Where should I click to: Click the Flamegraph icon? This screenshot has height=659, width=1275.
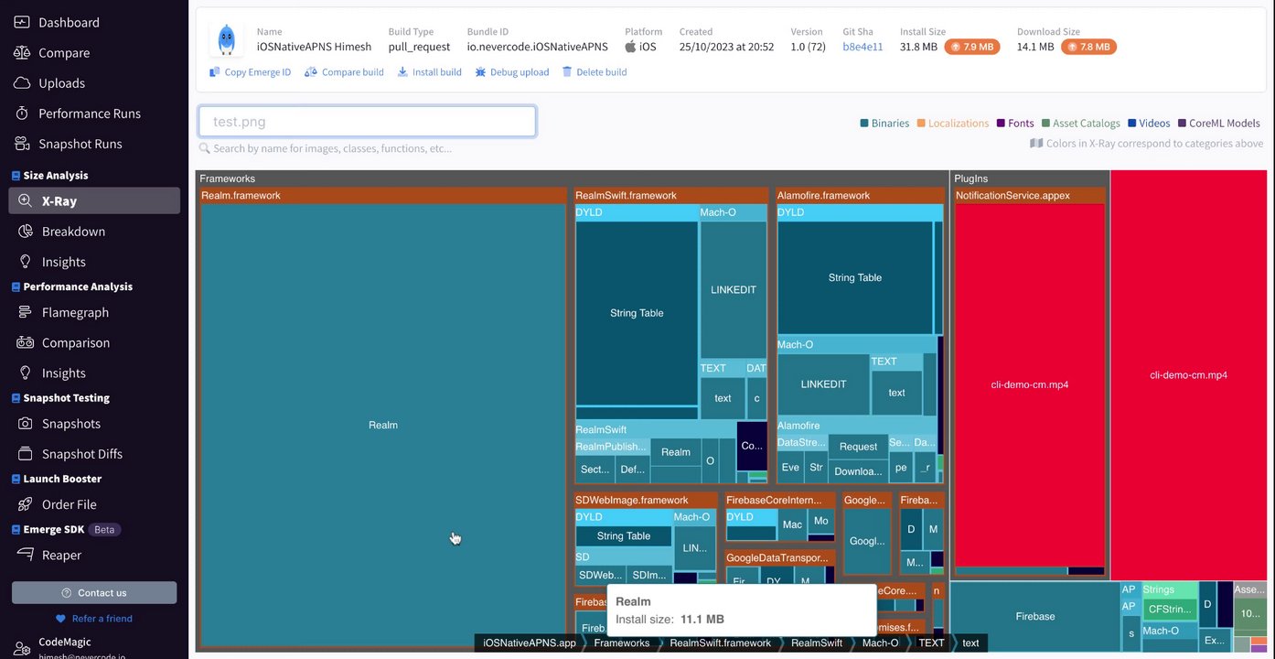pyautogui.click(x=26, y=312)
